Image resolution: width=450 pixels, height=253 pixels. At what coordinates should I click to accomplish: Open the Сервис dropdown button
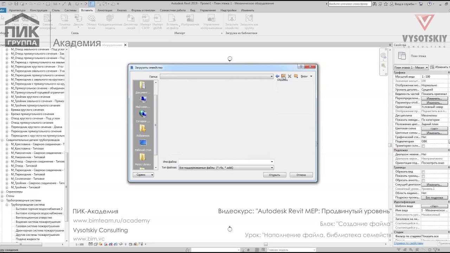tap(143, 175)
